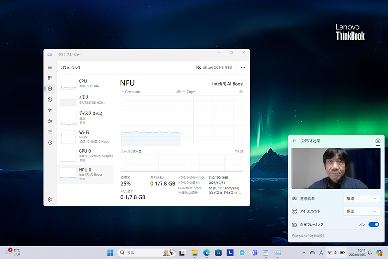Expand the Compute graph selector chevron
The height and width of the screenshot is (259, 388).
pyautogui.click(x=123, y=92)
